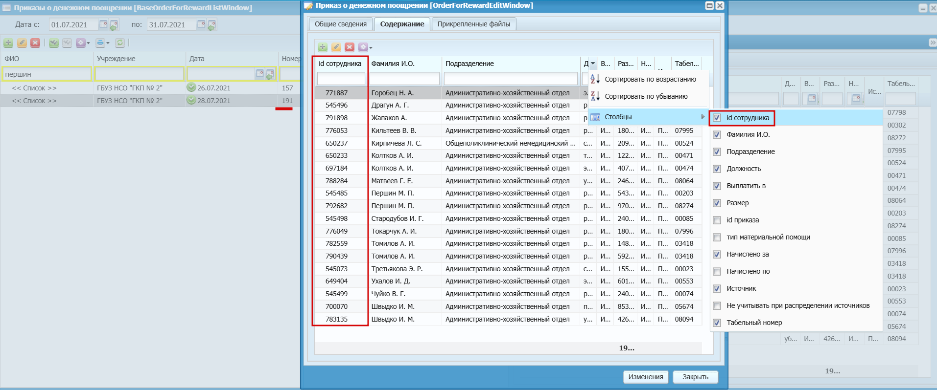Choose 'Сортировать по убыванию' from the menu
This screenshot has width=937, height=390.
pyautogui.click(x=649, y=96)
